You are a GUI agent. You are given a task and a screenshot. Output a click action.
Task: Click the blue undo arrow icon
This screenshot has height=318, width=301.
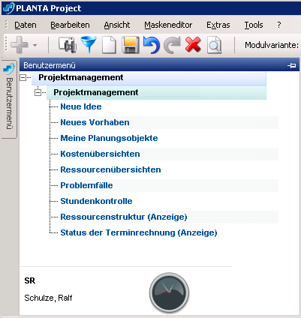pos(152,45)
